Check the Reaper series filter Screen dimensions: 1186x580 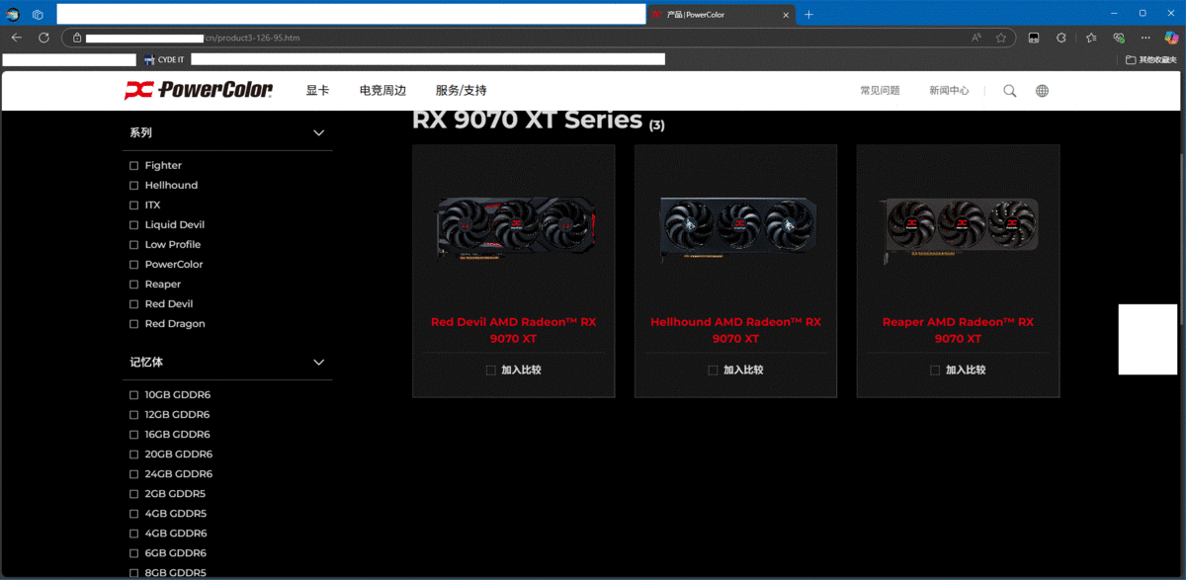pyautogui.click(x=134, y=284)
